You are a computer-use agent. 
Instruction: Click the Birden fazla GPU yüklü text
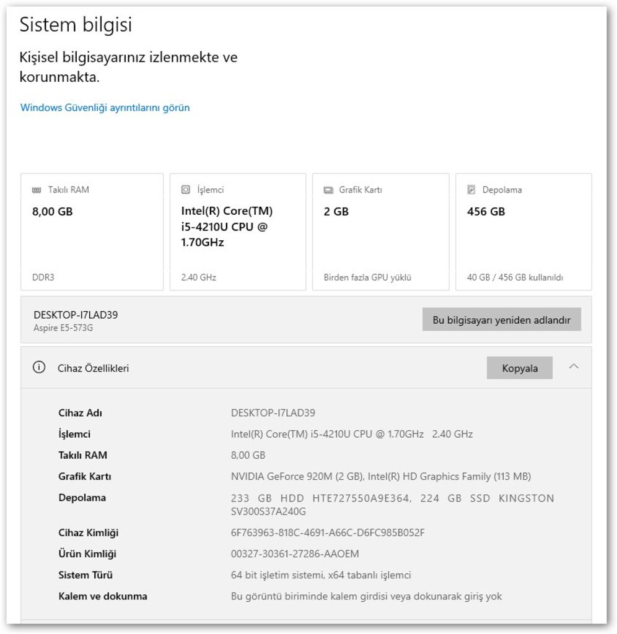click(367, 277)
